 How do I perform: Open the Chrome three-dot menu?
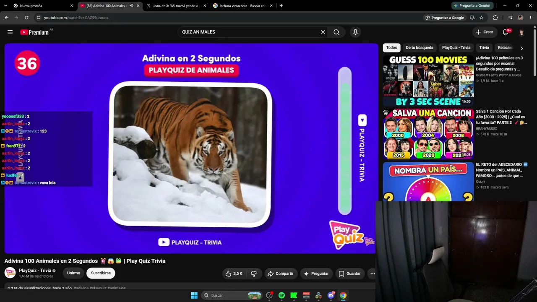[531, 18]
